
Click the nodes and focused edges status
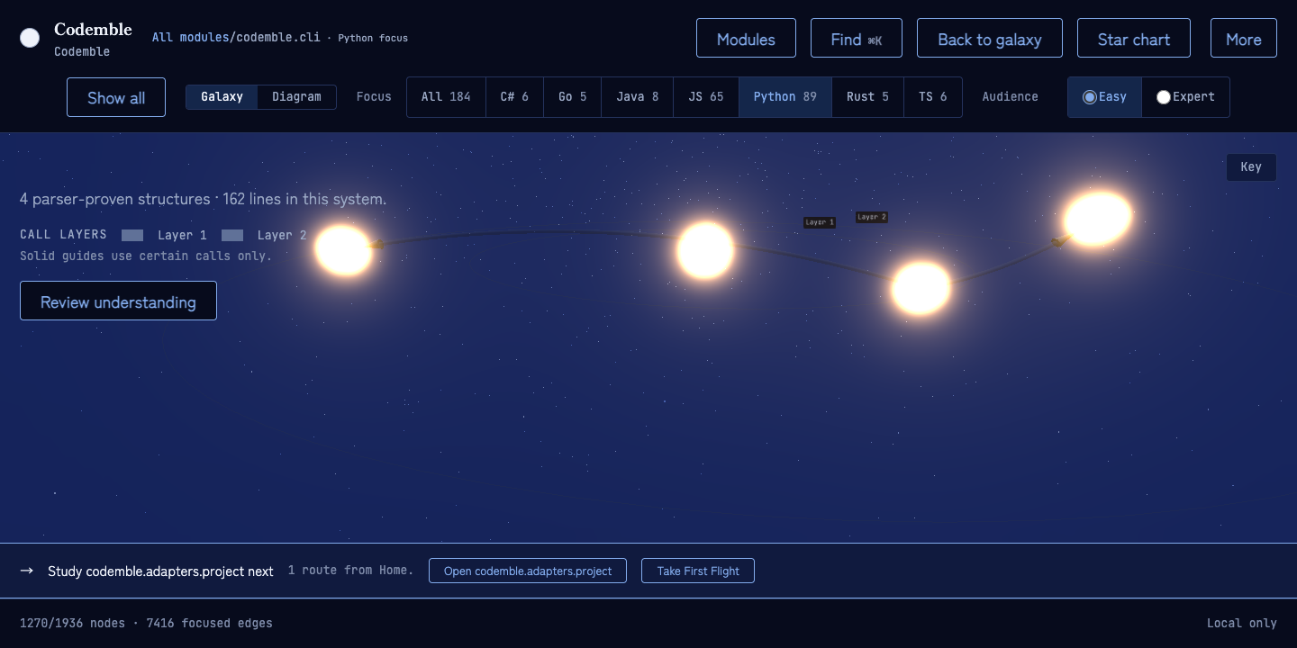tap(146, 623)
